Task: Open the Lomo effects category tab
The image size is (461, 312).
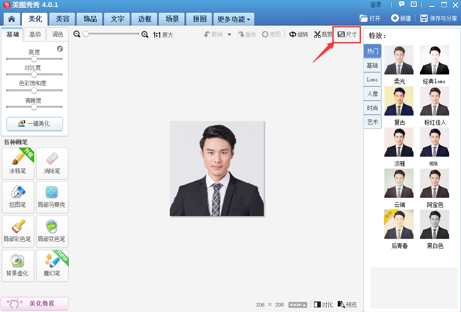Action: [372, 79]
